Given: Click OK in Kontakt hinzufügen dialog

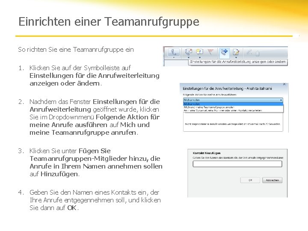Looking at the screenshot, I should pos(250,180).
